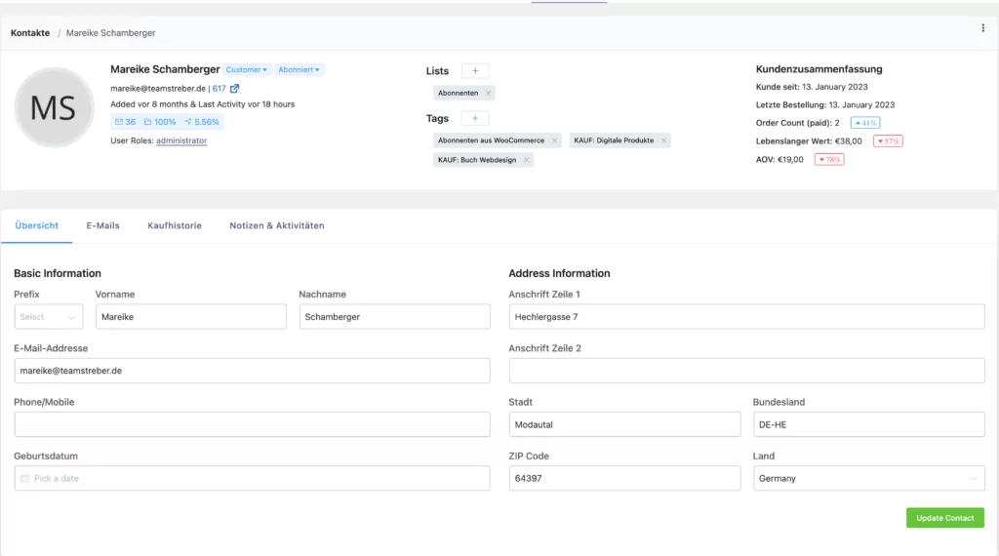Click the order count 41% badge
This screenshot has height=556, width=999.
865,123
